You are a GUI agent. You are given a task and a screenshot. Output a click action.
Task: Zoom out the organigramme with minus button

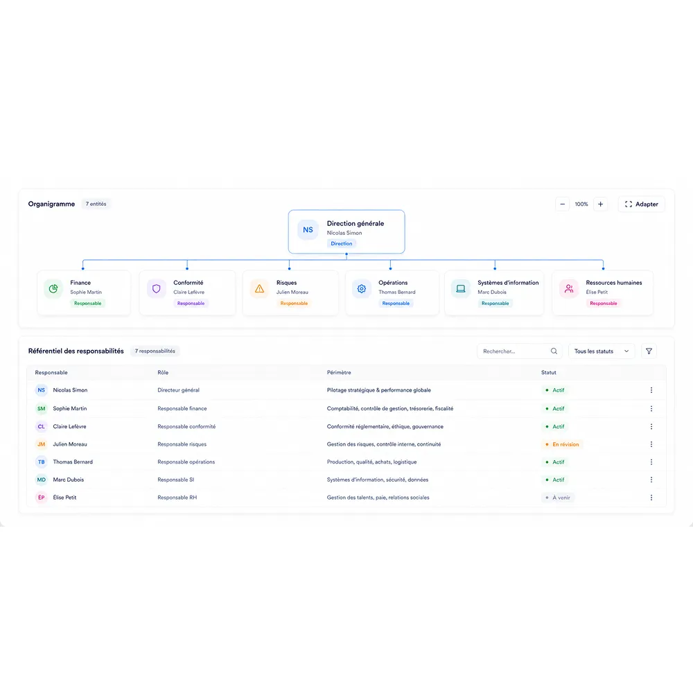click(562, 204)
